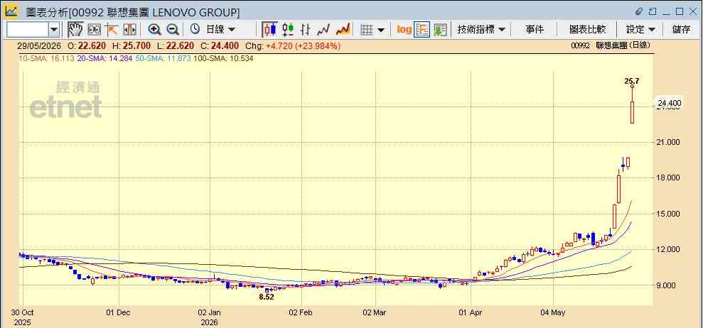Image resolution: width=703 pixels, height=328 pixels.
Task: Click the 01 Dec date label
Action: (119, 312)
